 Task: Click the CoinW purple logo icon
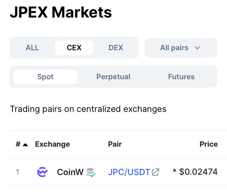(42, 172)
